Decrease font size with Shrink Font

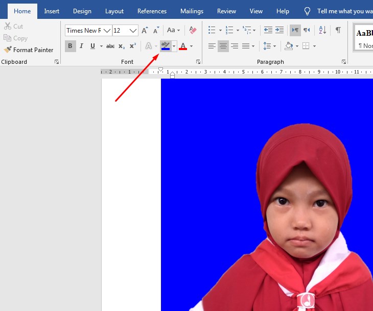[156, 31]
